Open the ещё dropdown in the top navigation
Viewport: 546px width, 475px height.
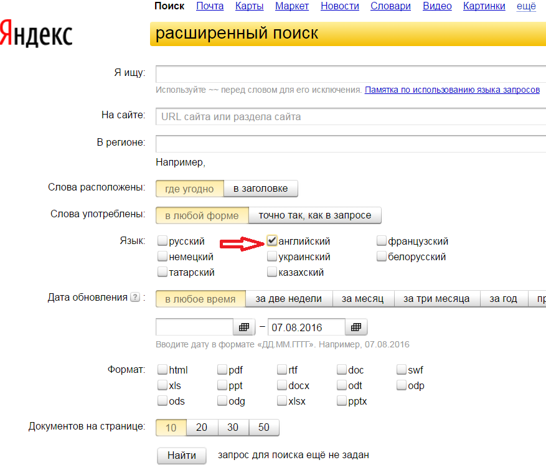[x=526, y=6]
